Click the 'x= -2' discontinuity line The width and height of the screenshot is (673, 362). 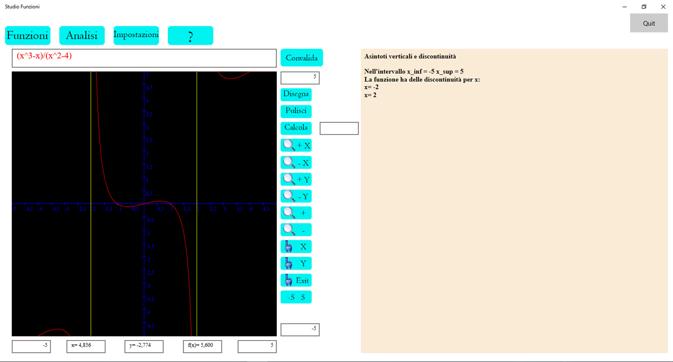coord(372,87)
